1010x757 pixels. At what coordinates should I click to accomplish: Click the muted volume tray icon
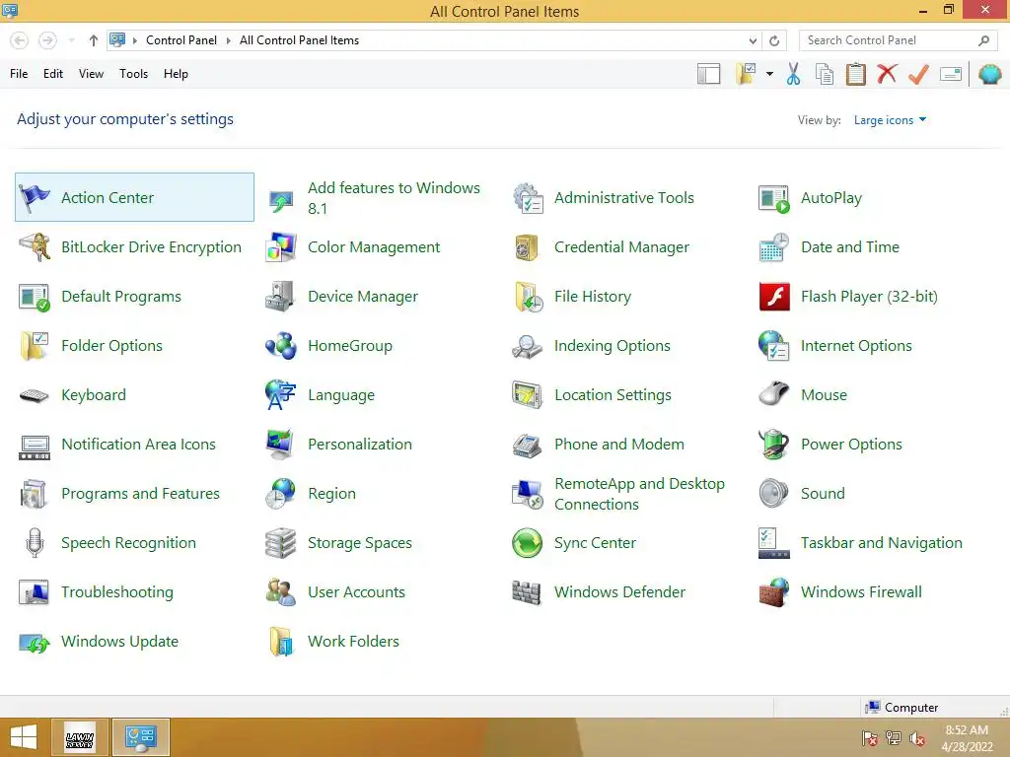point(916,738)
